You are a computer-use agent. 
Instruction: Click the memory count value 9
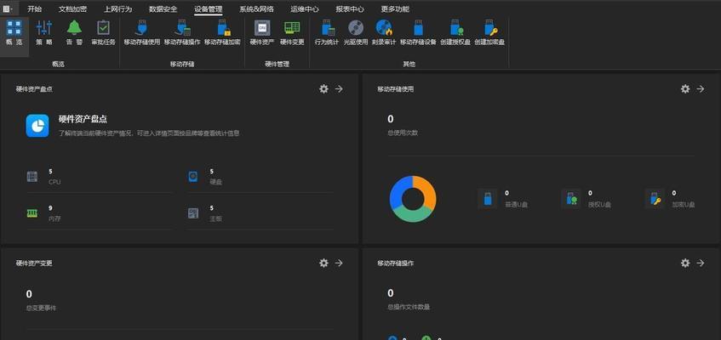pyautogui.click(x=50, y=208)
